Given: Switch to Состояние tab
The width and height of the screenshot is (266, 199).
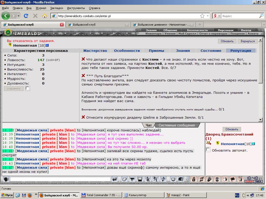Looking at the screenshot, I should point(211,51).
